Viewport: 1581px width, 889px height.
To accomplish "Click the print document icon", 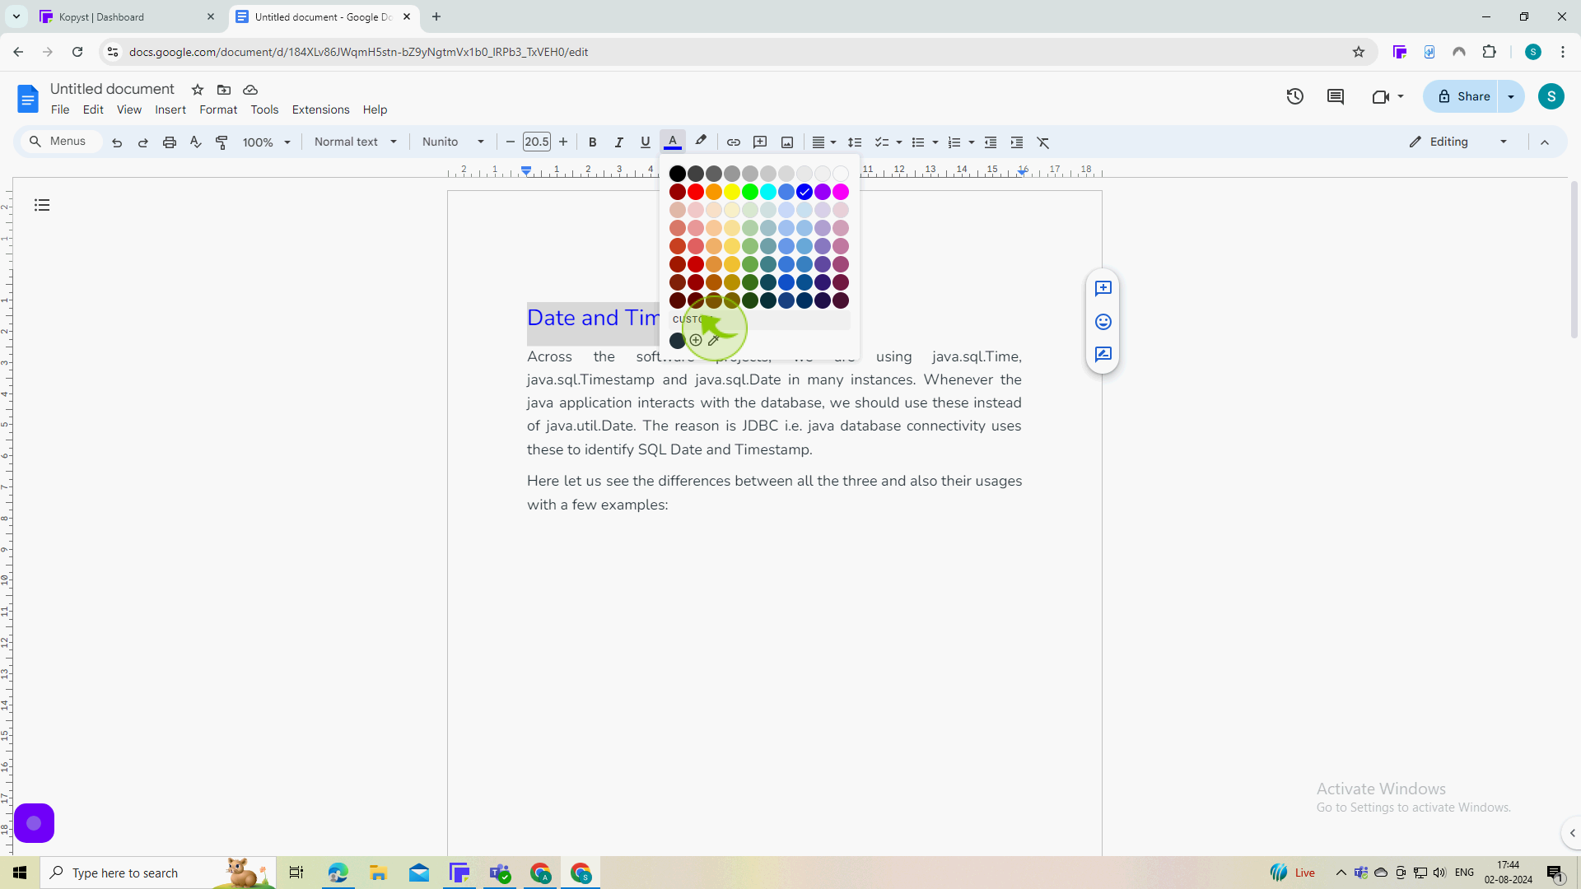I will [x=170, y=142].
